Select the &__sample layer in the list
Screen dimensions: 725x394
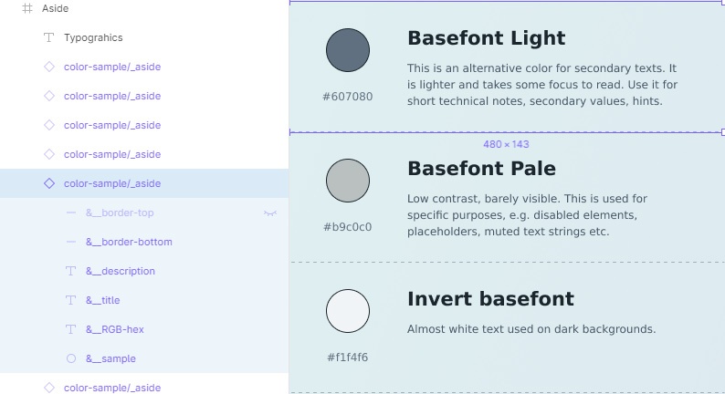tap(110, 358)
